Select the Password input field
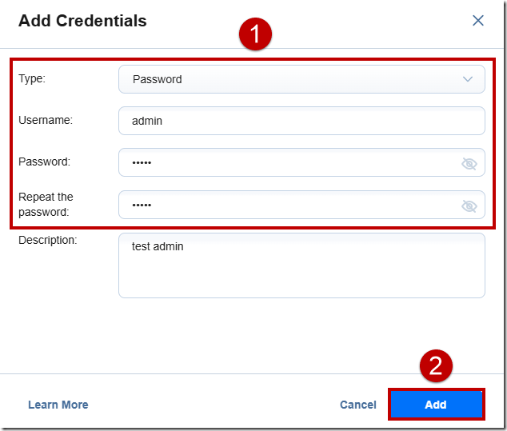The width and height of the screenshot is (507, 431). click(301, 162)
